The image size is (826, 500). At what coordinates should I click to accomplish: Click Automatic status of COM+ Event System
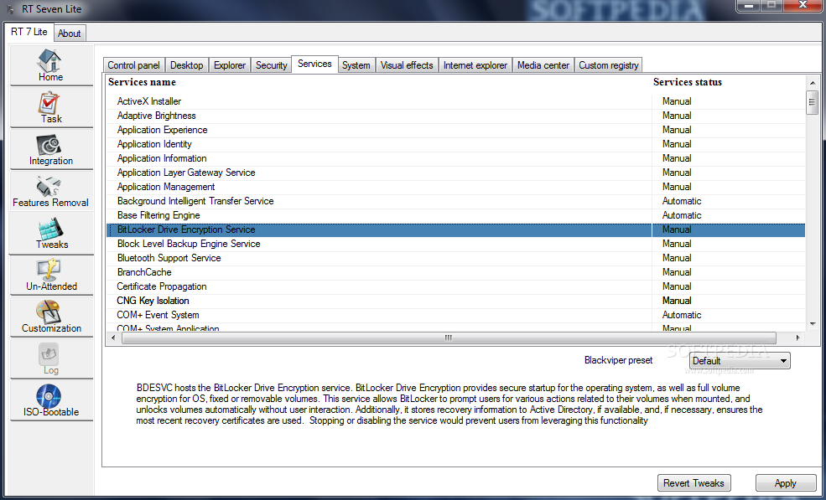click(x=682, y=315)
